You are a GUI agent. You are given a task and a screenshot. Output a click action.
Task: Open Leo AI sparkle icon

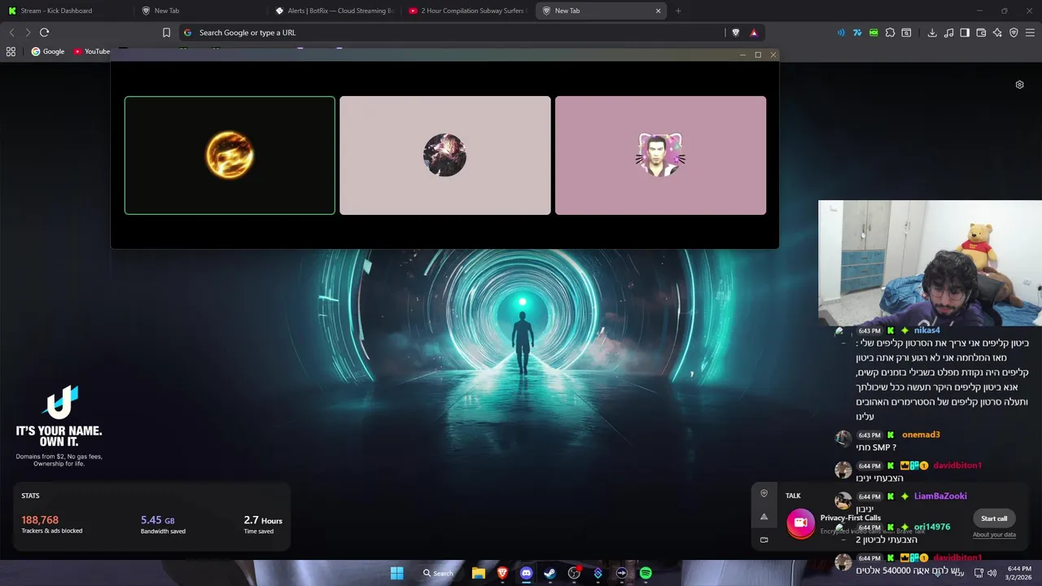click(997, 33)
